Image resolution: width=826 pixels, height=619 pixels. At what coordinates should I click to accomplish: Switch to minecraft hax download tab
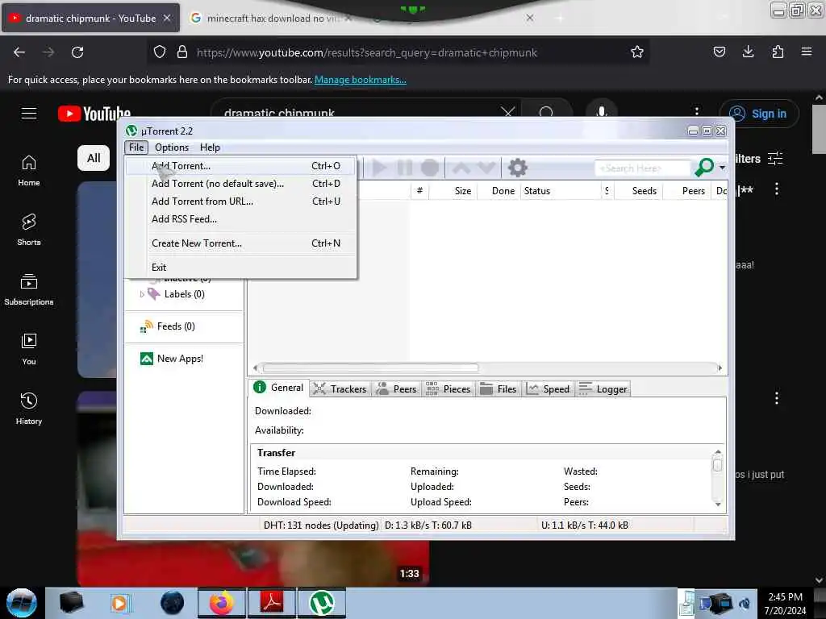(x=271, y=19)
